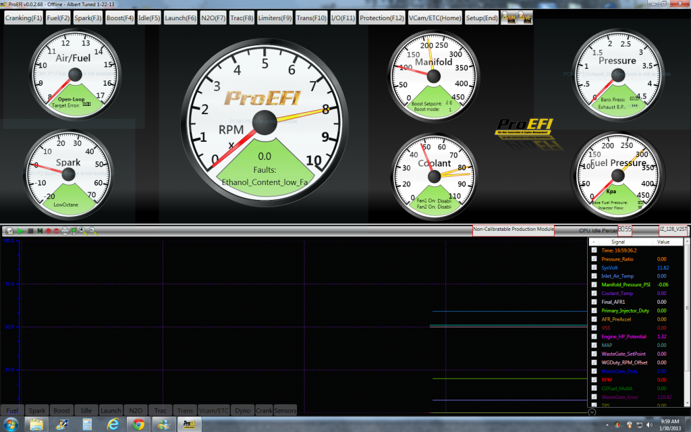Toggle the Inlet_Air_Temp signal checkbox
The image size is (691, 432).
coord(594,276)
